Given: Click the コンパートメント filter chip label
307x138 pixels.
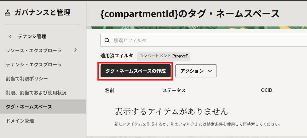Looking at the screenshot, I should pos(156,56).
